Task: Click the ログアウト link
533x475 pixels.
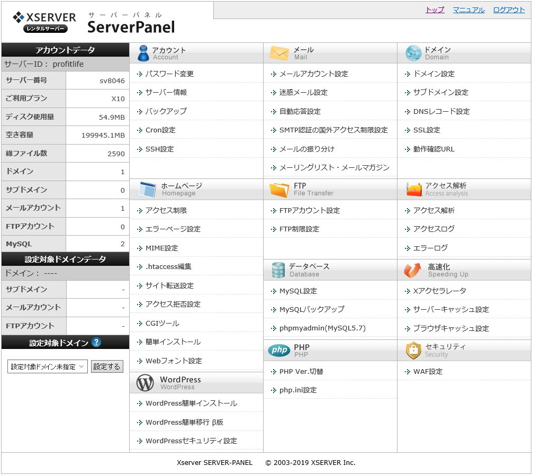Action: click(509, 10)
